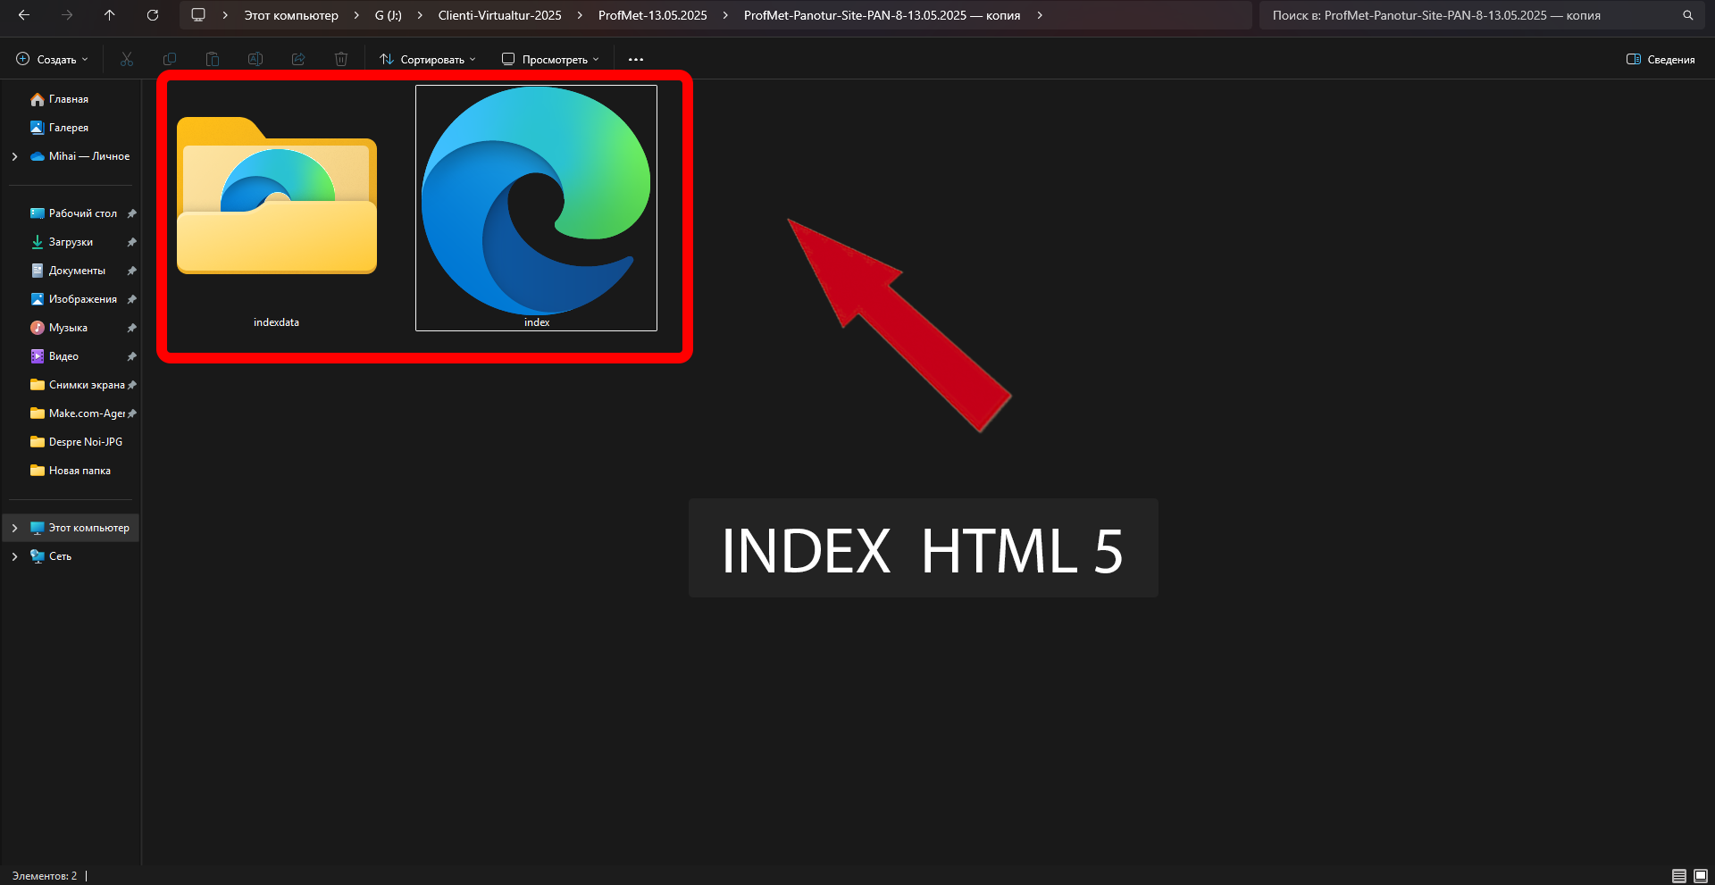This screenshot has height=885, width=1715.
Task: Click the Delete trash icon
Action: [x=341, y=59]
